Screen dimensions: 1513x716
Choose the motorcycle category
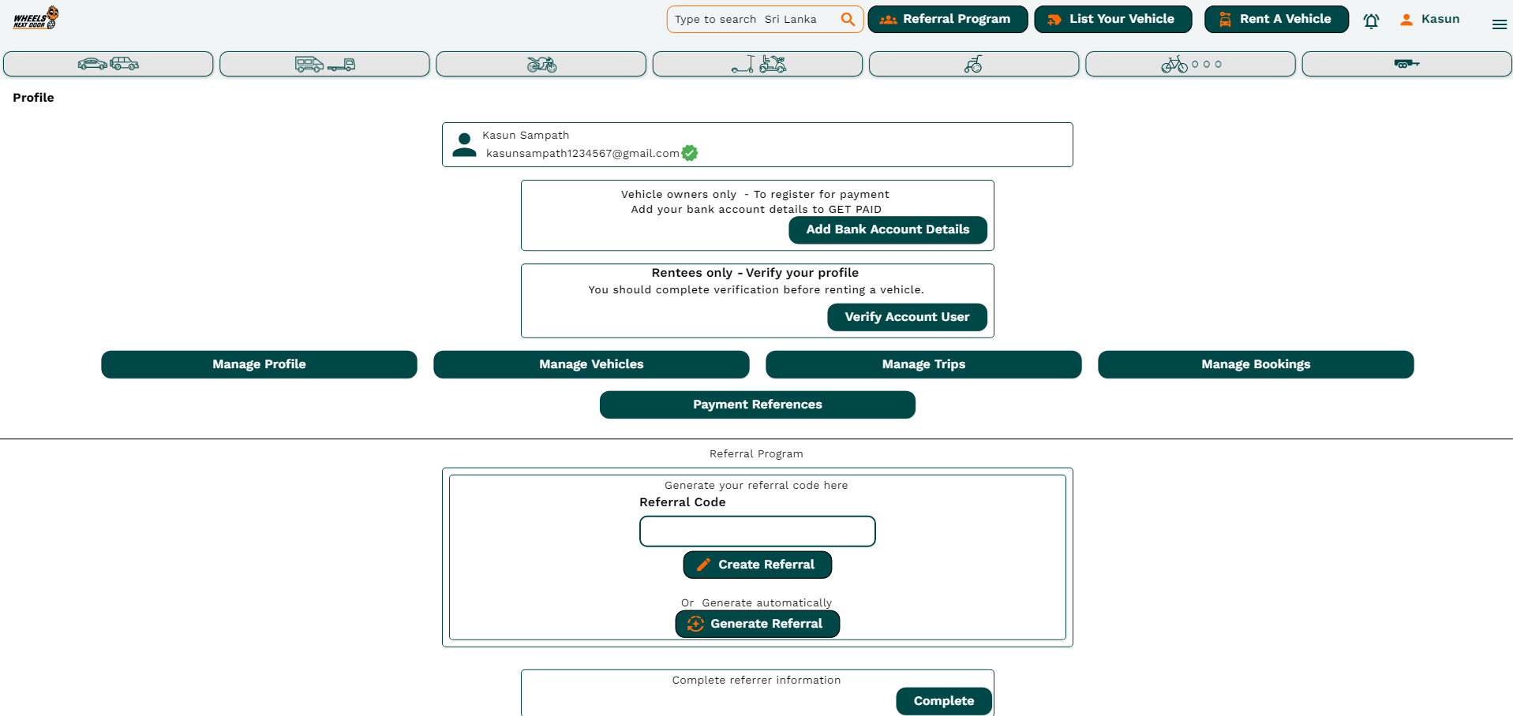point(541,64)
